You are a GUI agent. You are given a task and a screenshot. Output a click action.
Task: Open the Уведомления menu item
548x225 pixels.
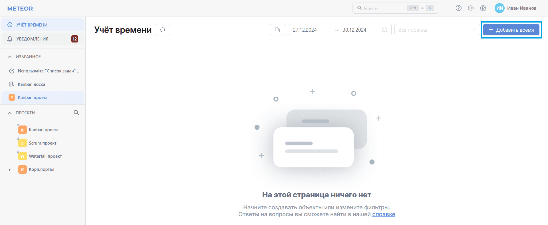pyautogui.click(x=43, y=39)
